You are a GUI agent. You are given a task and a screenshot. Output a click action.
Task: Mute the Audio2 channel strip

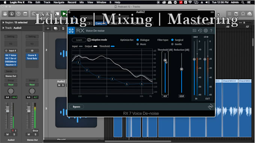[x=7, y=134]
